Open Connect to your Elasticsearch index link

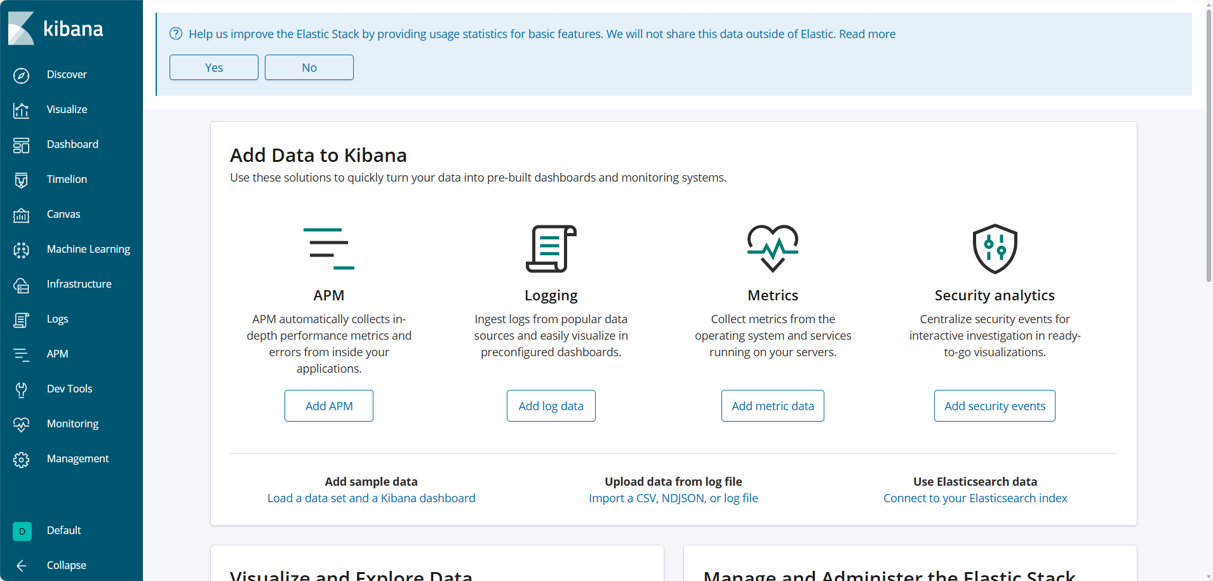point(975,498)
